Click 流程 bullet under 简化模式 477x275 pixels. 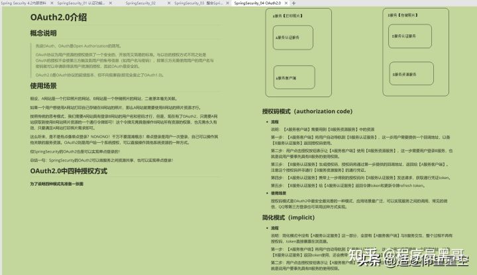click(275, 228)
